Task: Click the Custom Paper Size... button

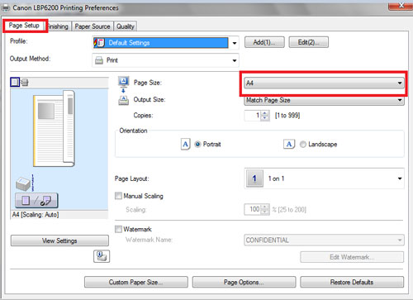Action: 136,282
